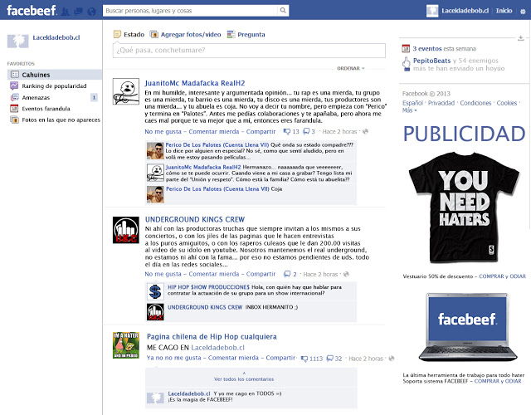The width and height of the screenshot is (531, 415).
Task: Open settings gear in top bar
Action: [x=523, y=11]
